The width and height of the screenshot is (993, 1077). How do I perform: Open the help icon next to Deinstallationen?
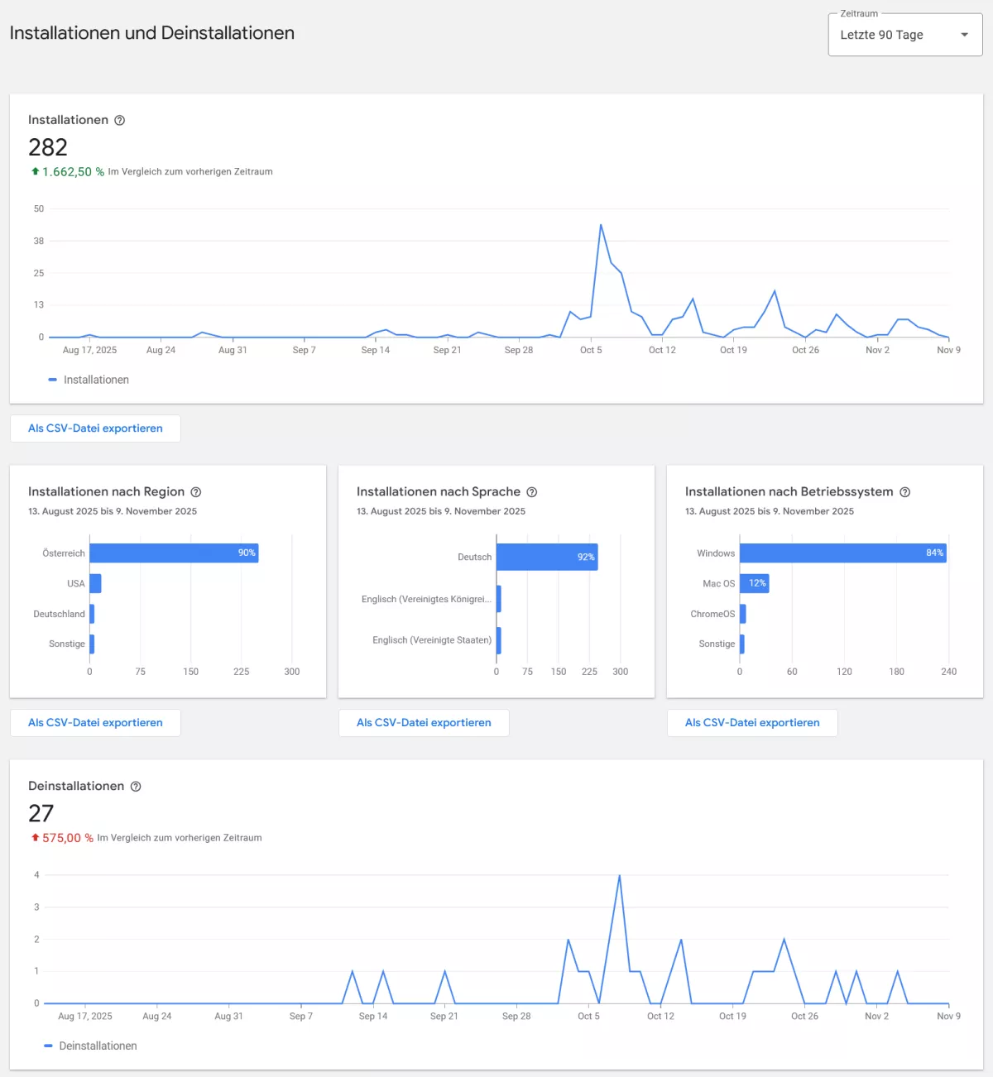coord(136,786)
